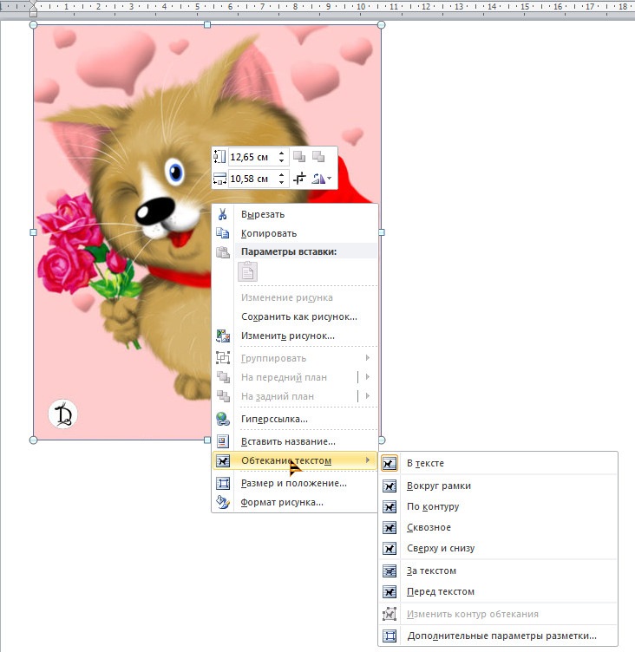Image resolution: width=635 pixels, height=652 pixels.
Task: Open Формат рисунка... entry
Action: point(295,502)
